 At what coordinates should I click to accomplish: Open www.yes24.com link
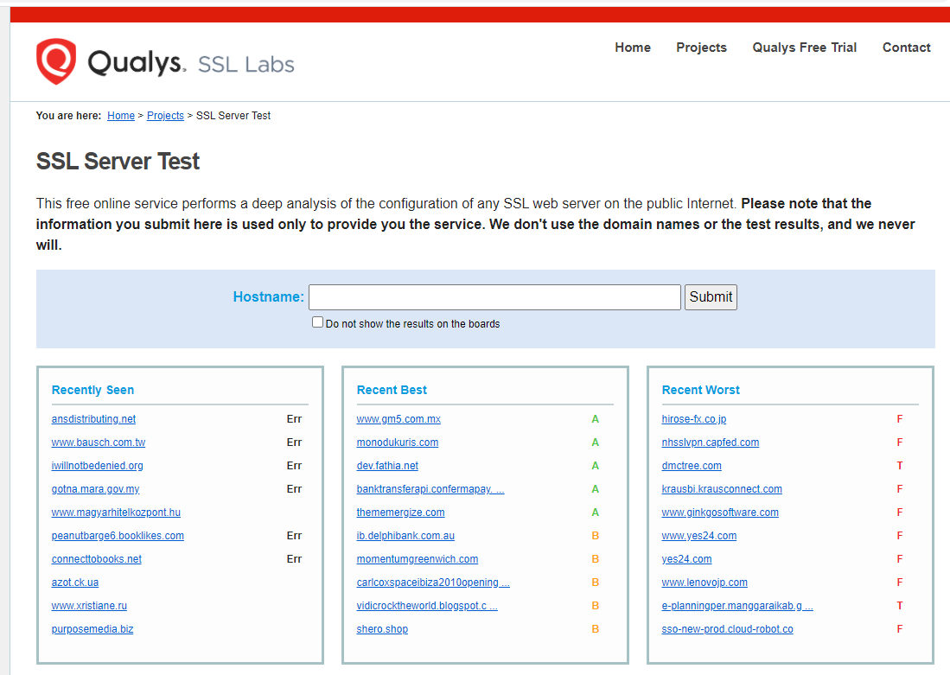tap(698, 536)
